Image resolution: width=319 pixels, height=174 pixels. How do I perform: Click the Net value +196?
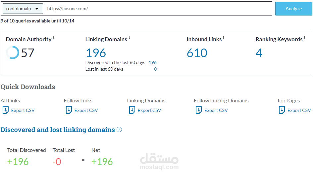tap(102, 162)
